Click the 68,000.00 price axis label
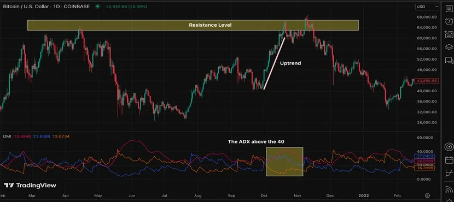The width and height of the screenshot is (454, 202). [x=427, y=17]
